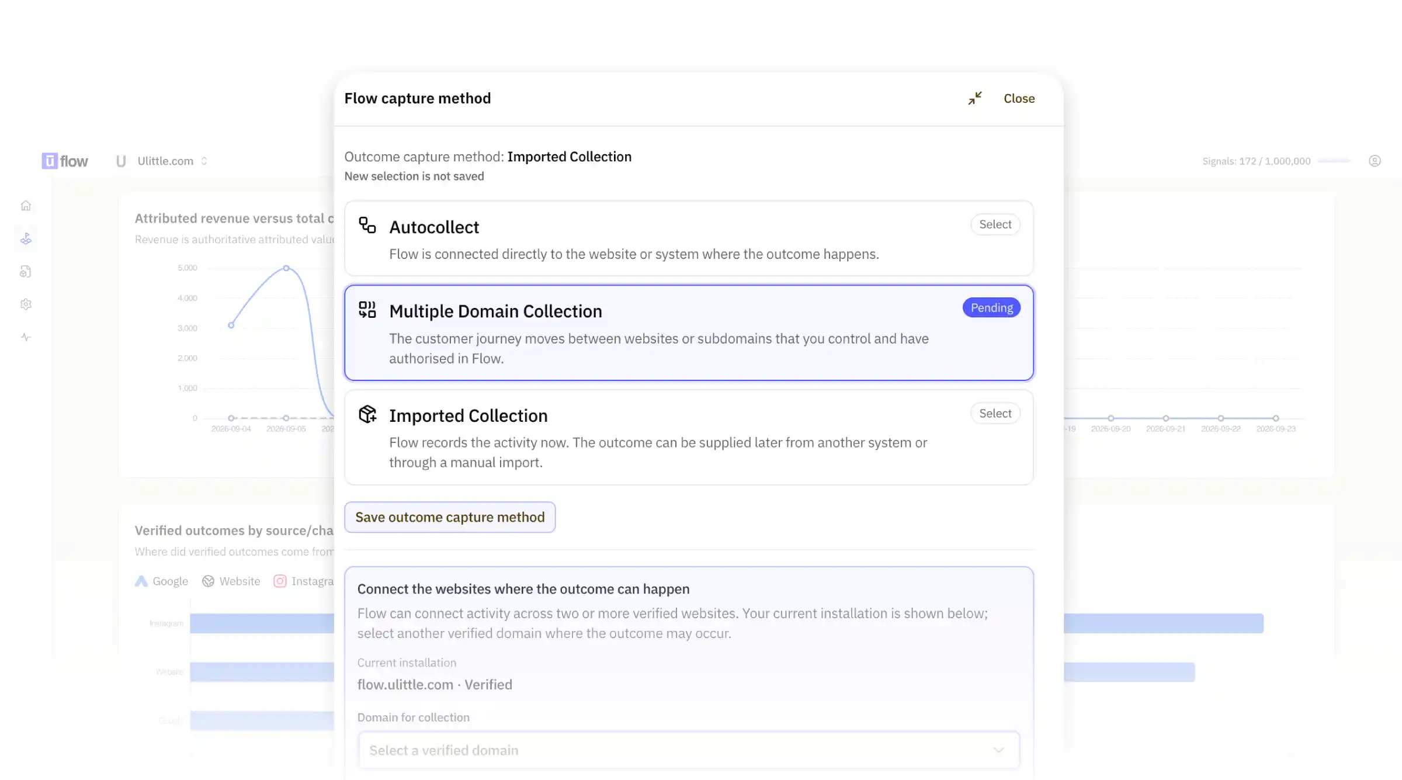Click the collapse dialog arrows icon
The image size is (1402, 780).
coord(974,98)
